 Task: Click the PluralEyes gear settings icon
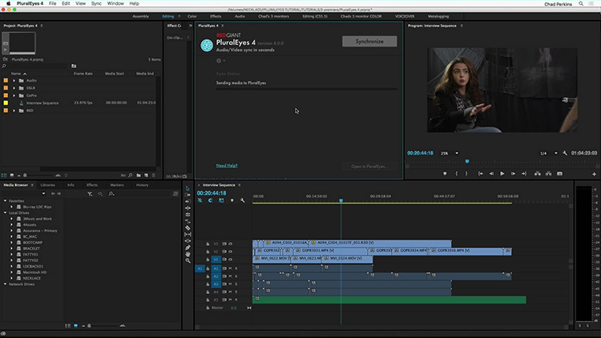219,61
